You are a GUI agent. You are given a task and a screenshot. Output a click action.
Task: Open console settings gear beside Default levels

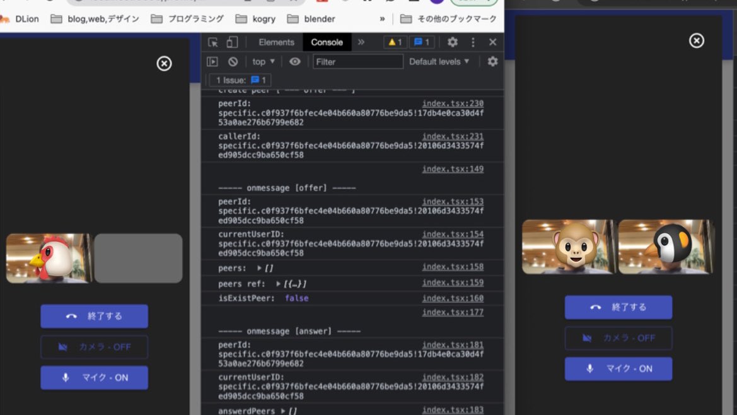(492, 62)
